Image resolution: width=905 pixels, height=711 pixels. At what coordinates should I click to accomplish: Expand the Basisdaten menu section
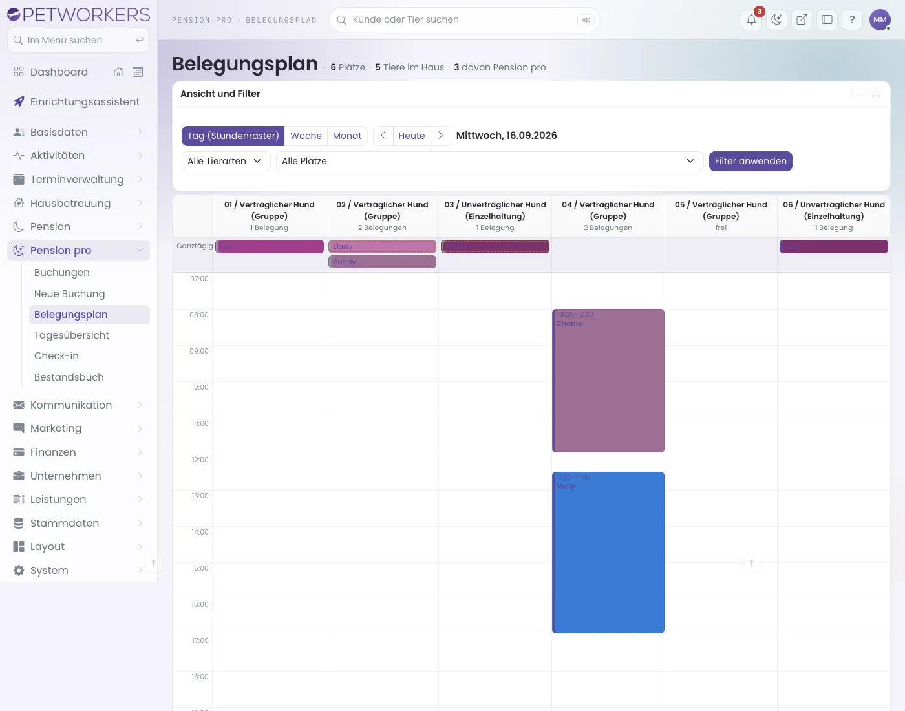click(78, 132)
